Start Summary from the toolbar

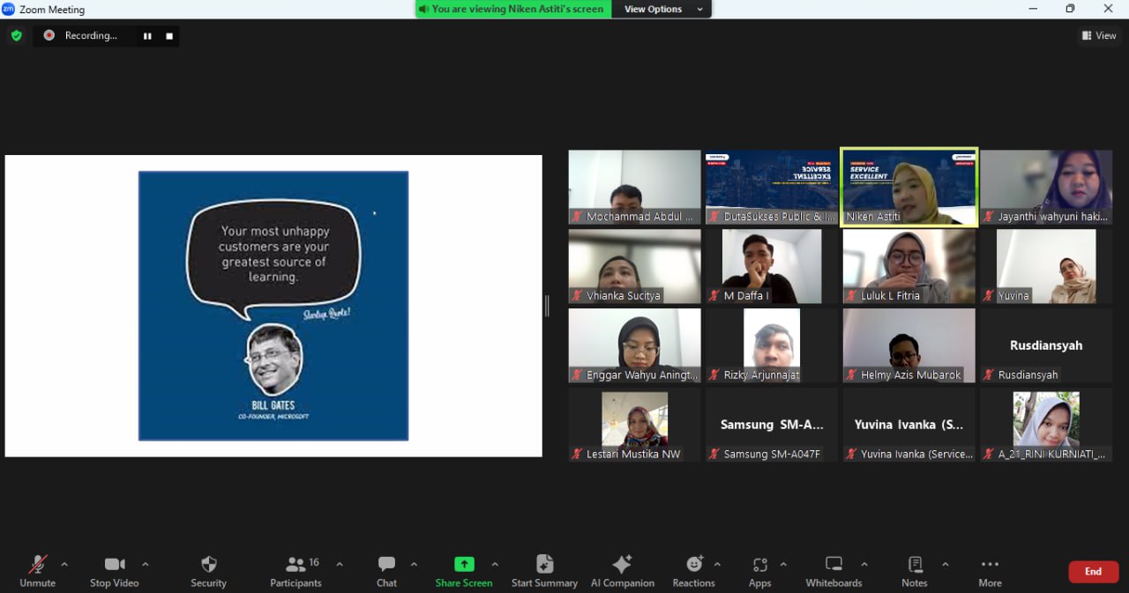click(544, 571)
